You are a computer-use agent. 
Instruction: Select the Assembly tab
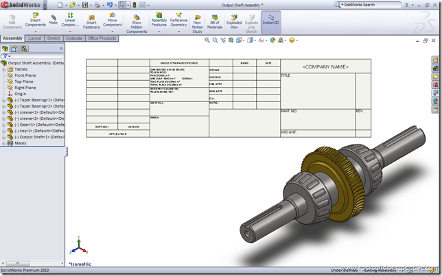[12, 38]
